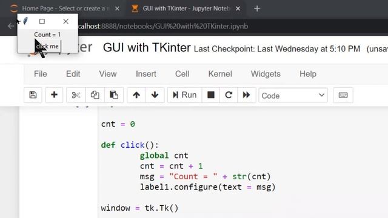Insert a cell below with the plus icon
This screenshot has height=218, width=388.
pos(54,95)
